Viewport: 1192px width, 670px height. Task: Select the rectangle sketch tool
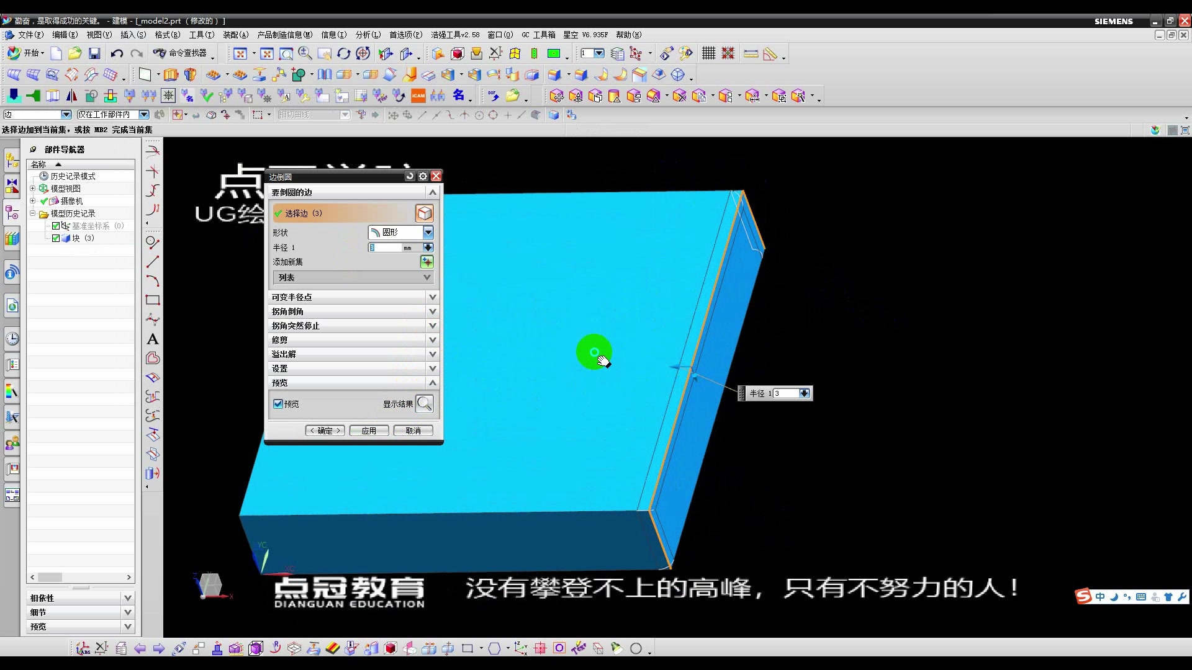153,300
